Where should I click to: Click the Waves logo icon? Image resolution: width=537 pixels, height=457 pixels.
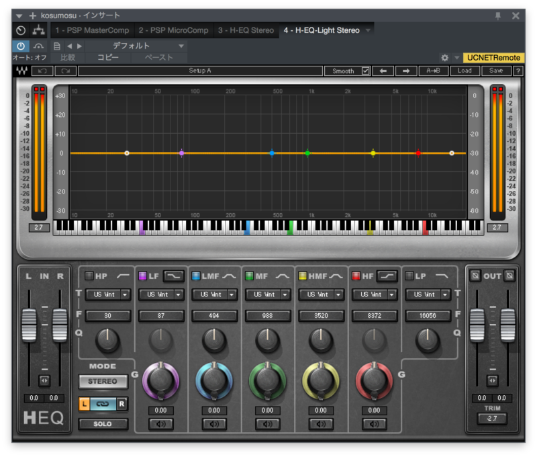coord(22,71)
